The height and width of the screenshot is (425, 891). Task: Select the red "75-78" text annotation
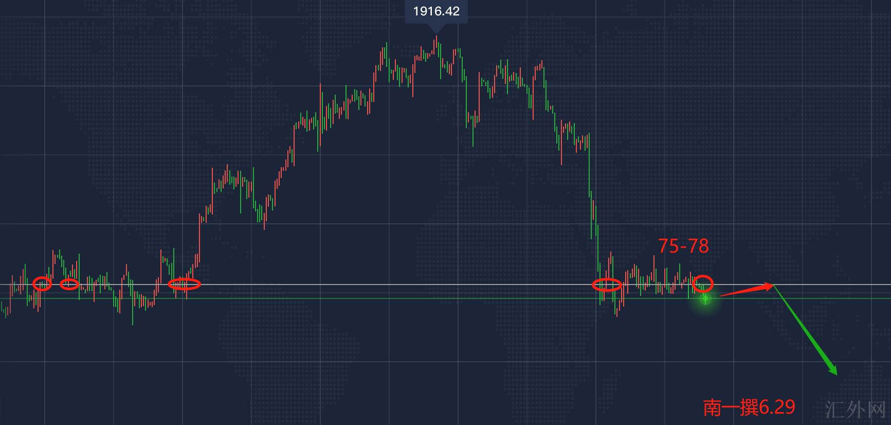(683, 246)
